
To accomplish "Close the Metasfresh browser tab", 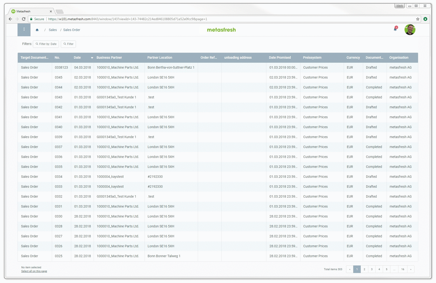I will [x=51, y=11].
